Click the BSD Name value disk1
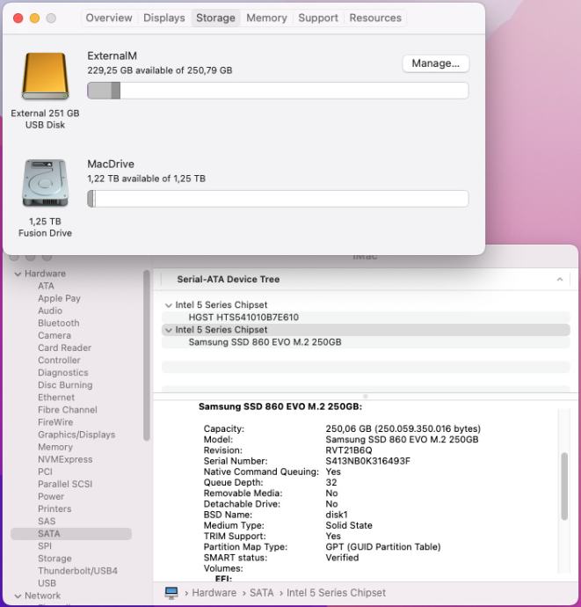Image resolution: width=581 pixels, height=607 pixels. [x=337, y=515]
